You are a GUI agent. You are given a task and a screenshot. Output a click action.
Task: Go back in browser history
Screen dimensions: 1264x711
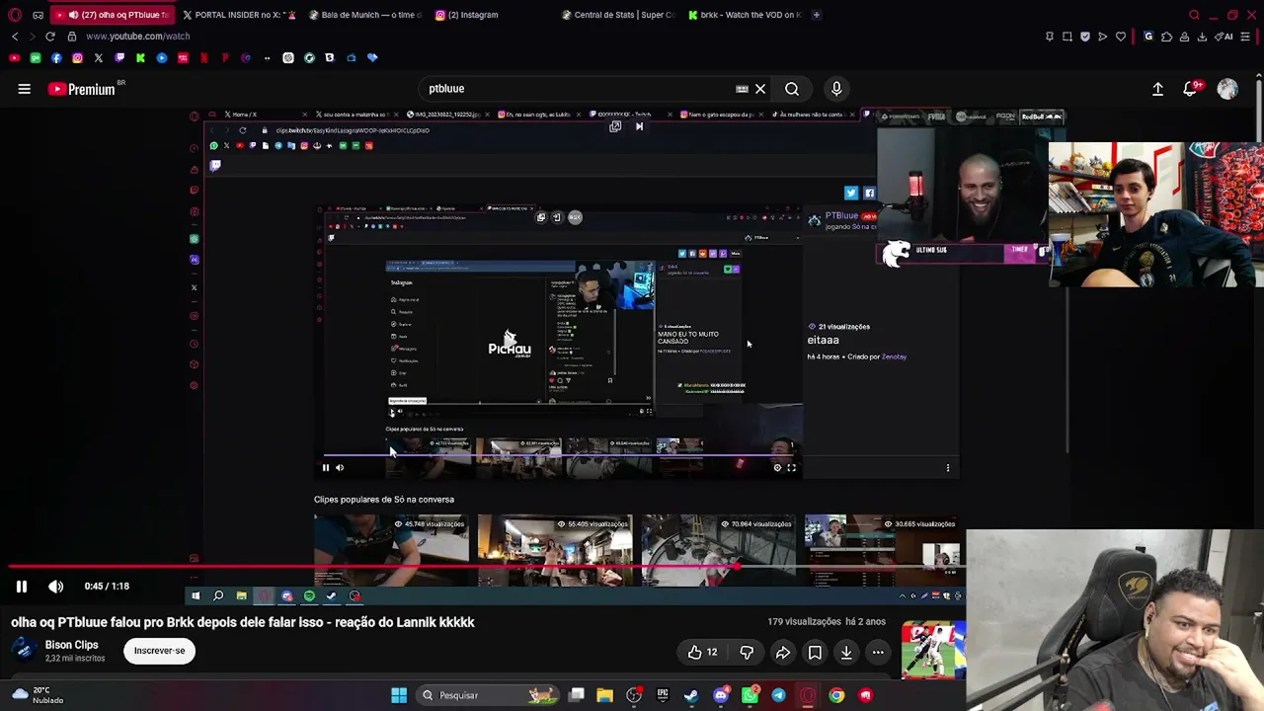[x=15, y=37]
